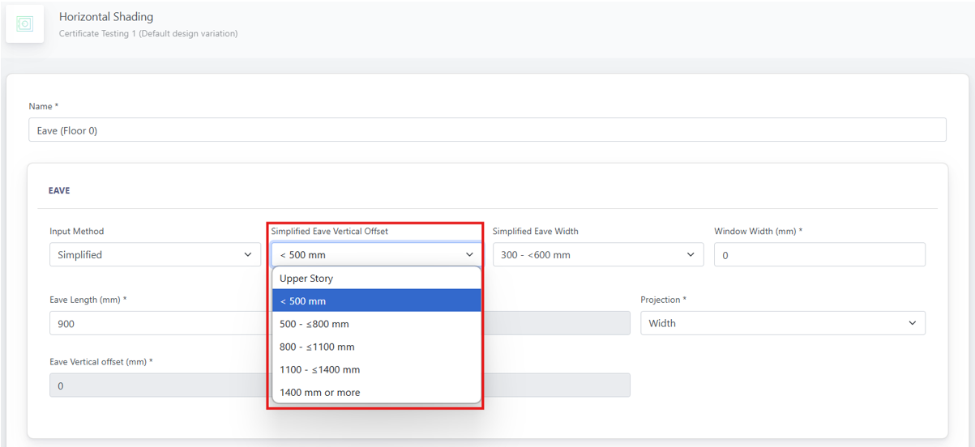
Task: Click the Name input field
Action: coord(487,130)
